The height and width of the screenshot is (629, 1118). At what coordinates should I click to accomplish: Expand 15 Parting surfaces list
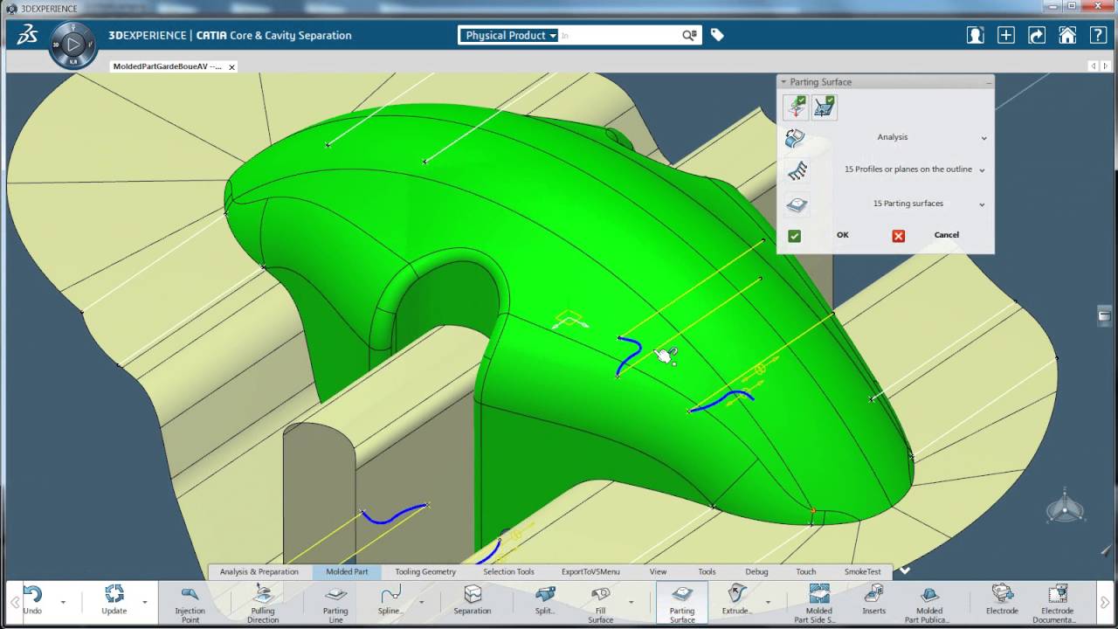(983, 204)
